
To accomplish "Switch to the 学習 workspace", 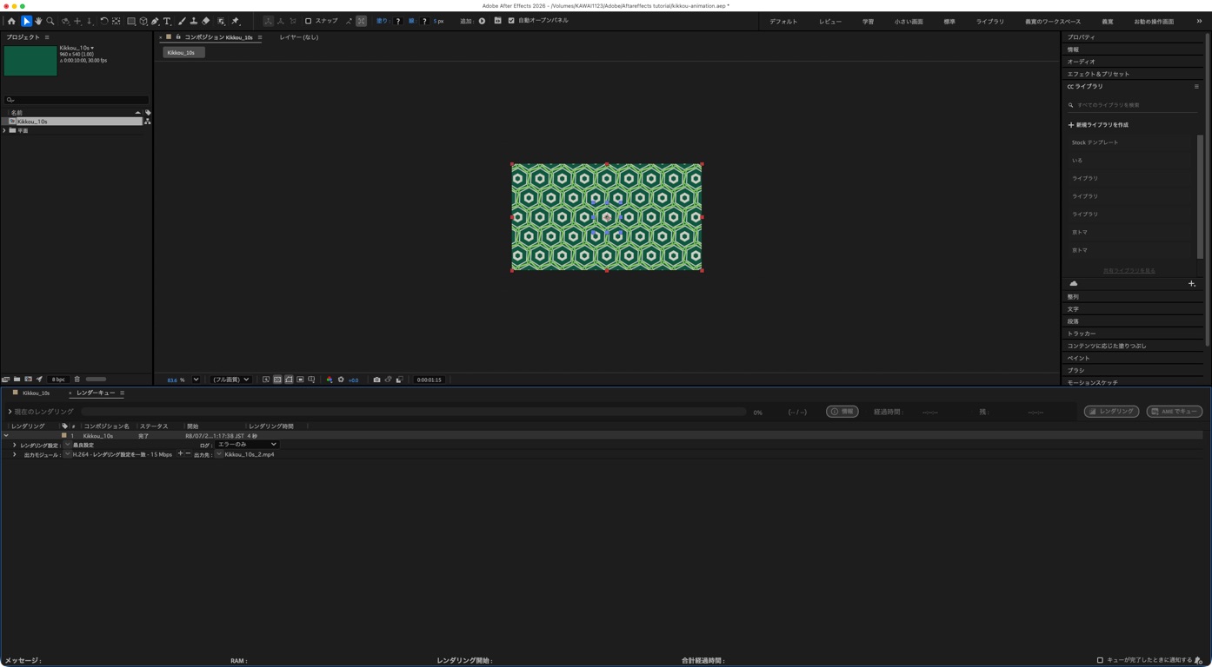I will click(x=868, y=21).
